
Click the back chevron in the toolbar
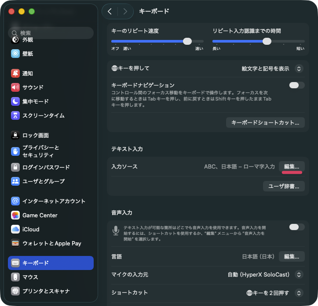tap(110, 11)
